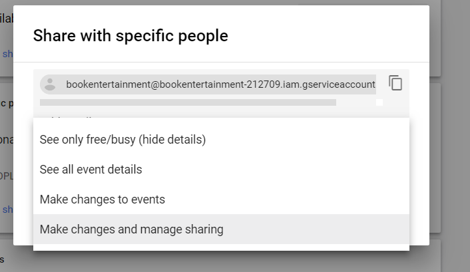Image resolution: width=470 pixels, height=272 pixels.
Task: Click the truncated "c p" heading at left edge
Action: pyautogui.click(x=6, y=103)
